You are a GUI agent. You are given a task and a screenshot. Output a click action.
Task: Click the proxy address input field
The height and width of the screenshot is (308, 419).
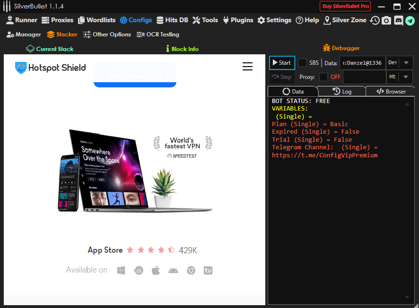pyautogui.click(x=365, y=77)
